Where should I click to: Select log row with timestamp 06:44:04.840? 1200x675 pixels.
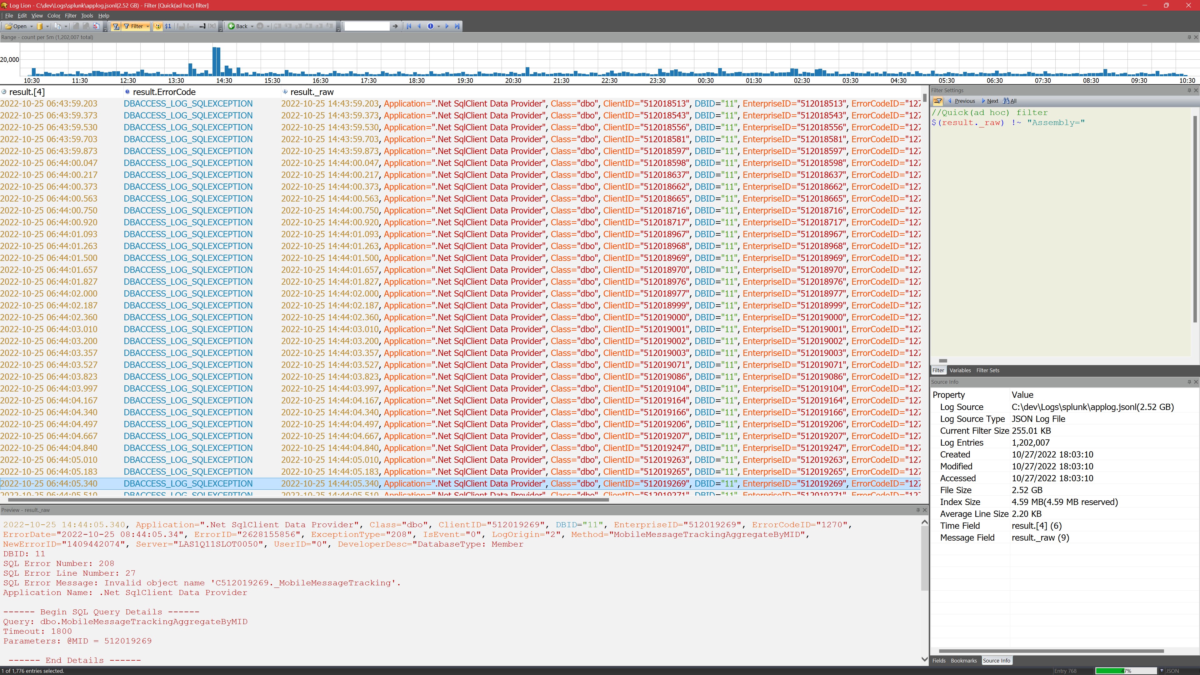(460, 448)
